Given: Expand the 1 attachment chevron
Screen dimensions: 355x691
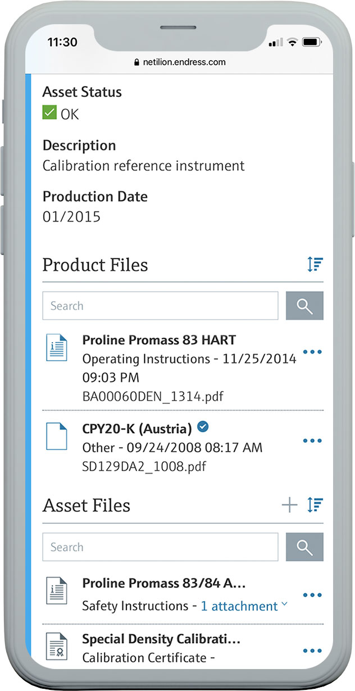Looking at the screenshot, I should pos(284,604).
